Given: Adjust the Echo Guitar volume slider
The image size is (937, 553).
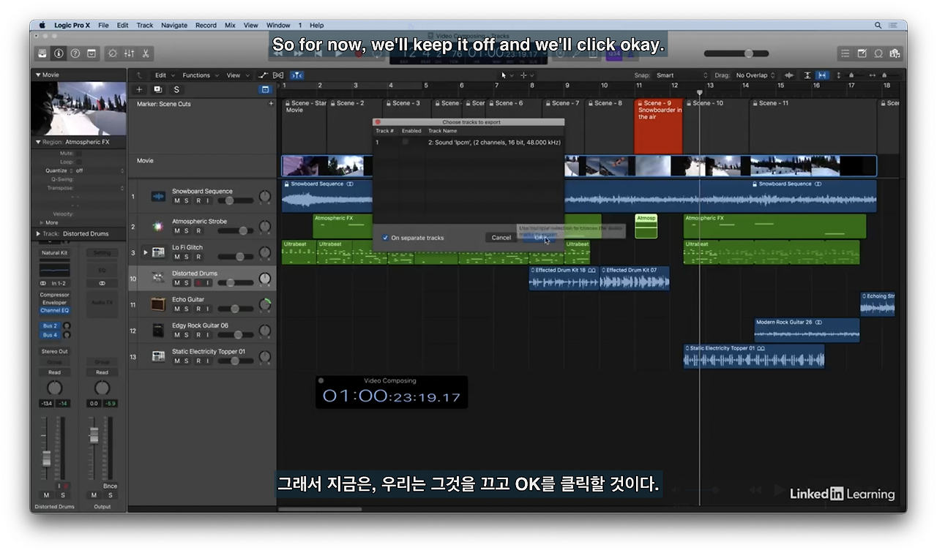Looking at the screenshot, I should click(x=235, y=309).
